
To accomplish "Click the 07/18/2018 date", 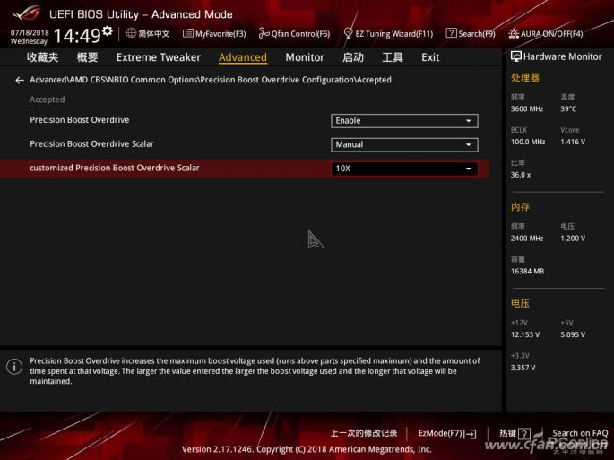I will coord(30,33).
